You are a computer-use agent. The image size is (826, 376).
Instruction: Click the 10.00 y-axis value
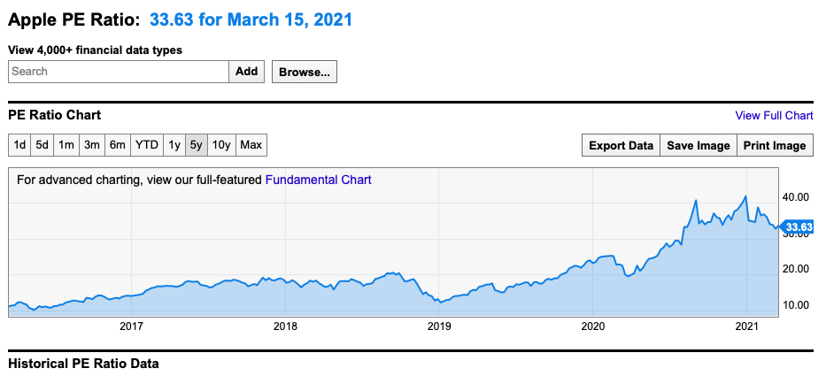point(795,304)
